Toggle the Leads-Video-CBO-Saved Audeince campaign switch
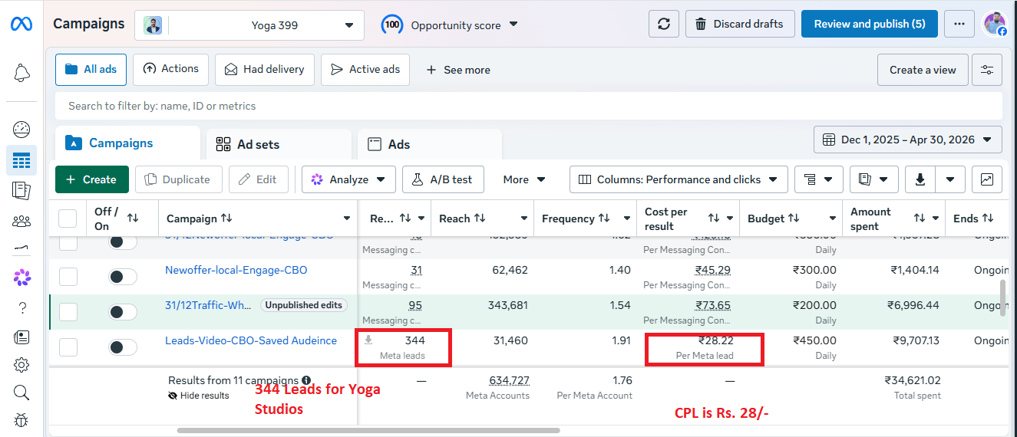Screen dimensions: 1017x437 (123, 347)
